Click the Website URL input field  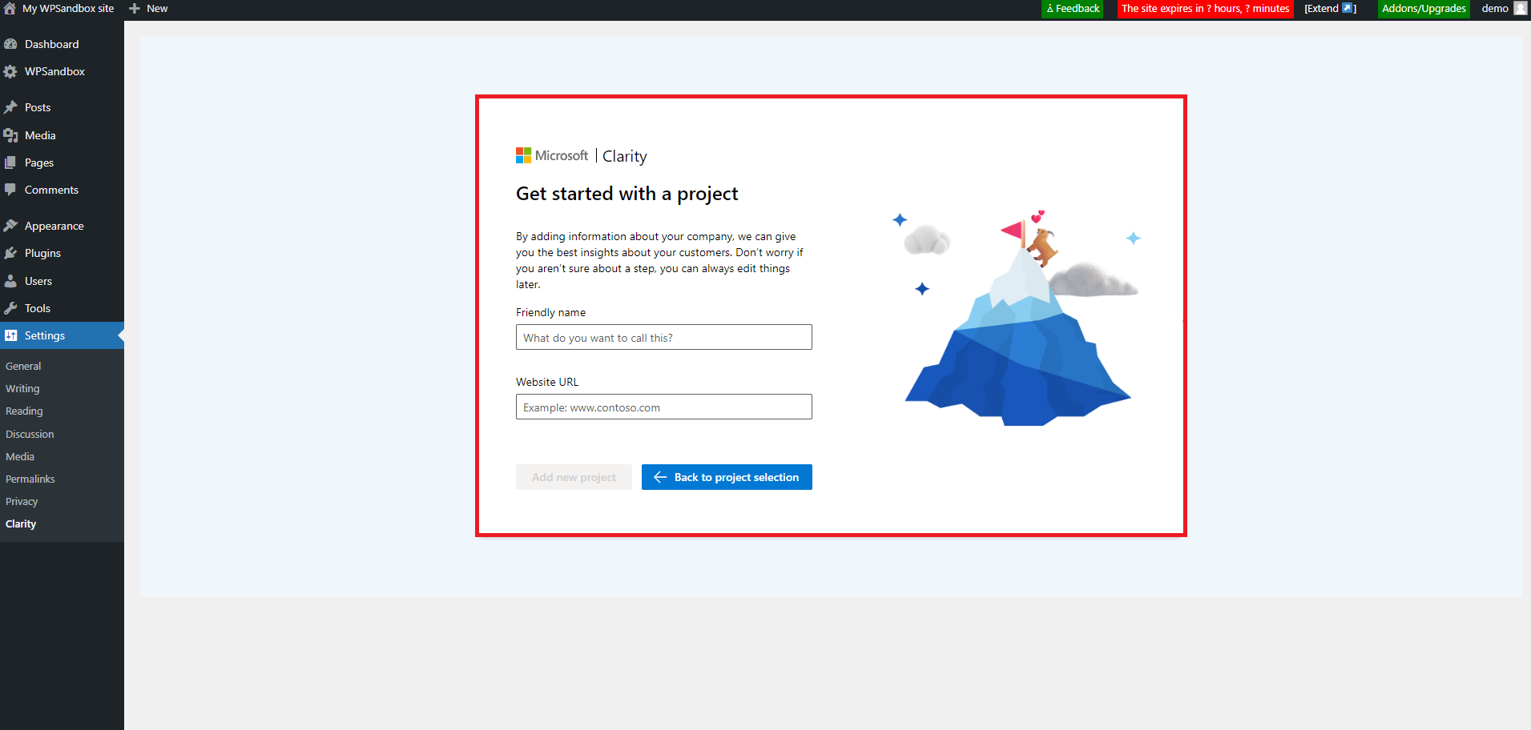tap(663, 407)
